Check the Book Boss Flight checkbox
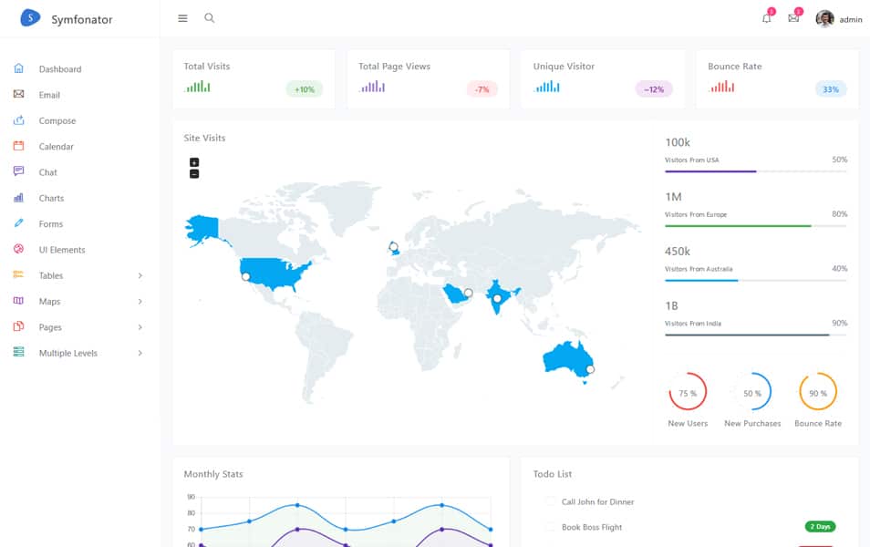 (550, 527)
